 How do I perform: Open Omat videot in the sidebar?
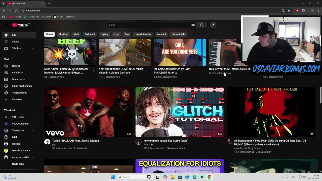coord(19,79)
